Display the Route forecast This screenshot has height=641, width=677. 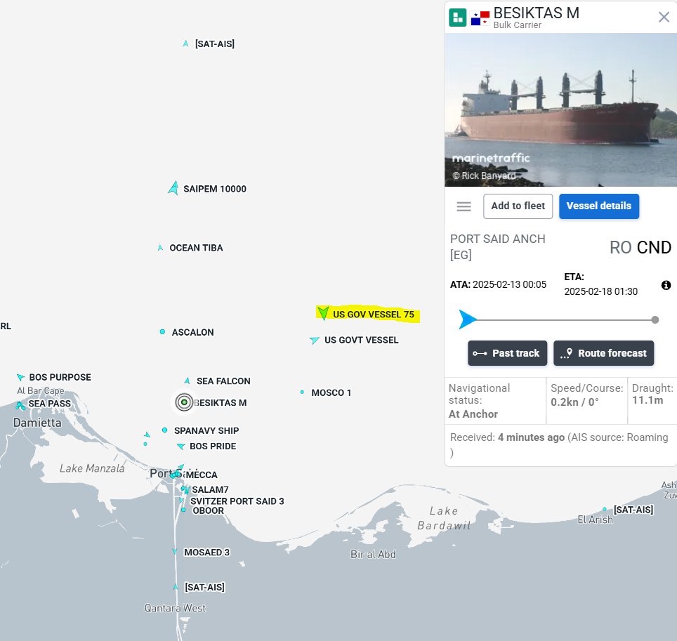pos(603,353)
